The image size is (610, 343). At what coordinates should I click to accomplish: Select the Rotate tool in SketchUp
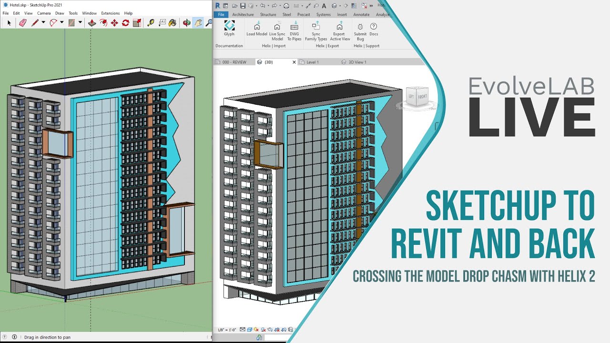click(x=125, y=22)
